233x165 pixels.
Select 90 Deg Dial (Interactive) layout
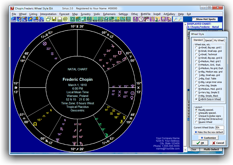196,119
